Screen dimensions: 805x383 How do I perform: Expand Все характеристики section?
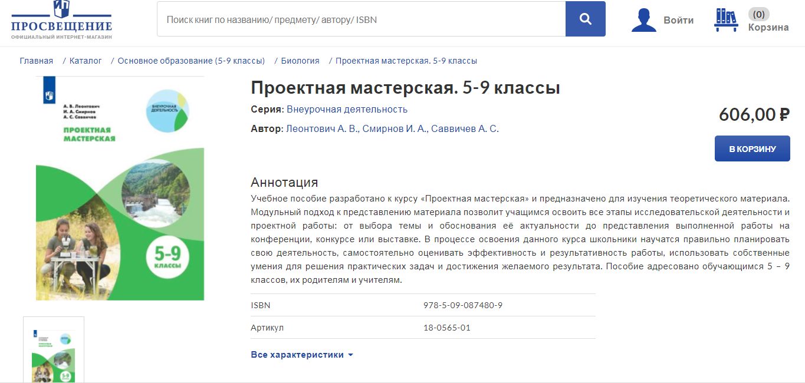point(297,355)
